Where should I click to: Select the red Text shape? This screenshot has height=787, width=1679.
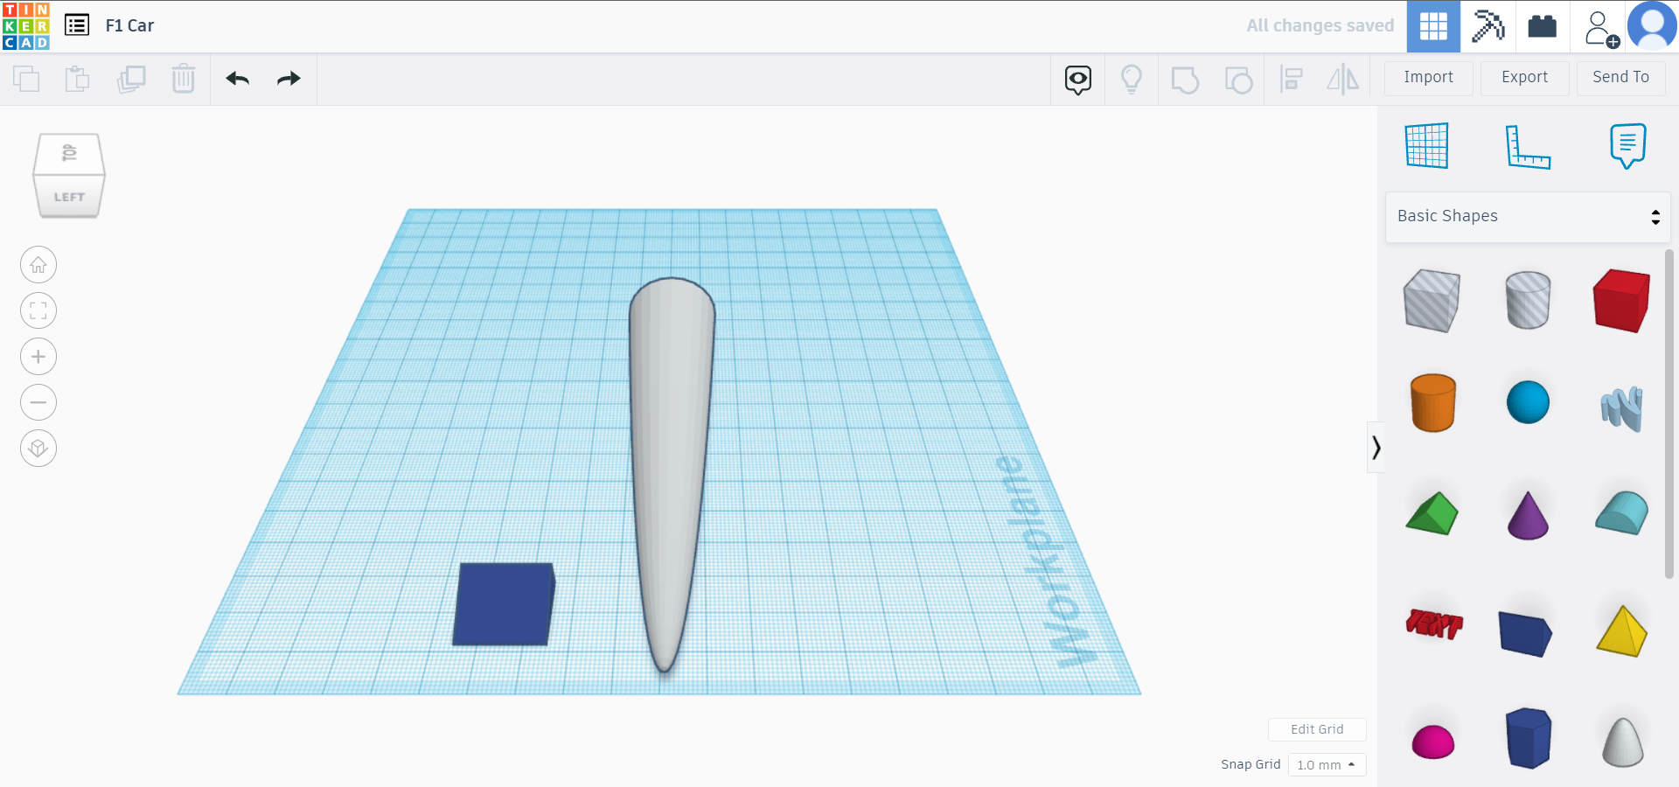coord(1433,623)
